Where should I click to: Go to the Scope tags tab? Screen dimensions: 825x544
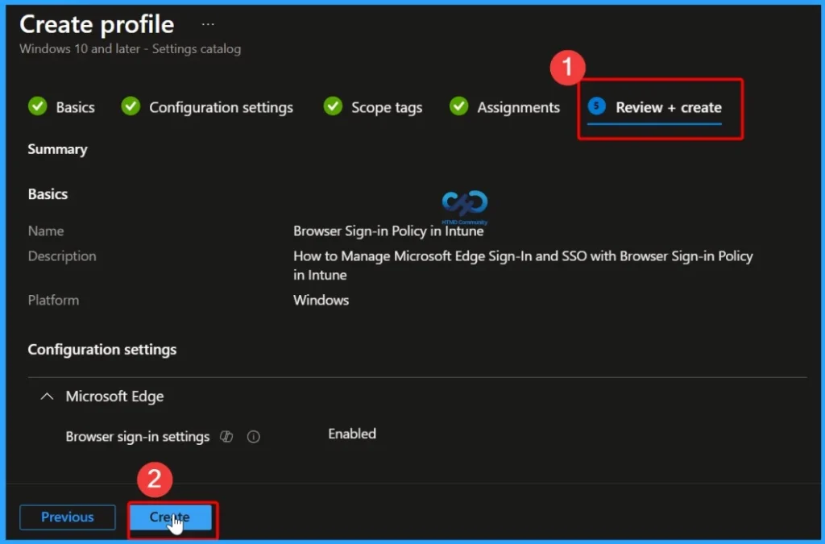[x=386, y=106]
